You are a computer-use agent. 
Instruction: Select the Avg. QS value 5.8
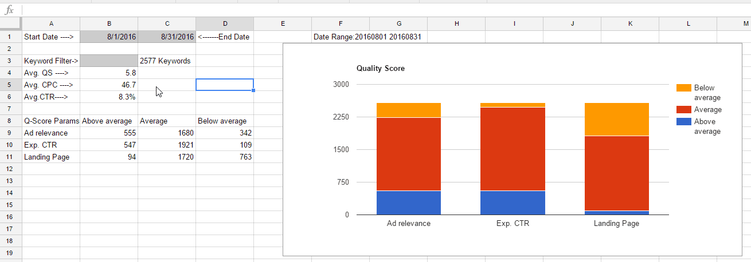click(x=109, y=73)
